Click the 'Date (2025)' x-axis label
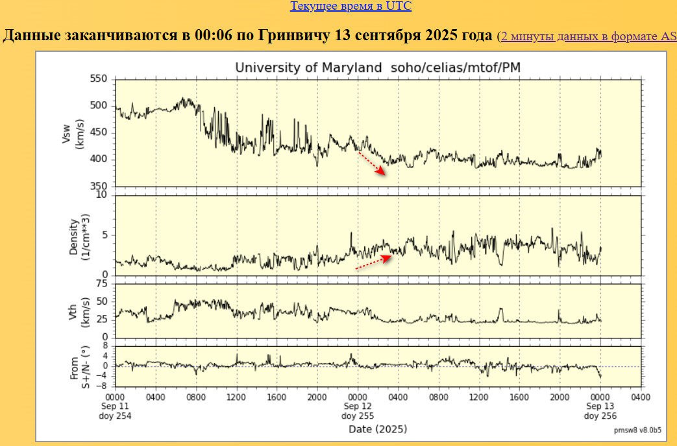The image size is (677, 446). 377,429
